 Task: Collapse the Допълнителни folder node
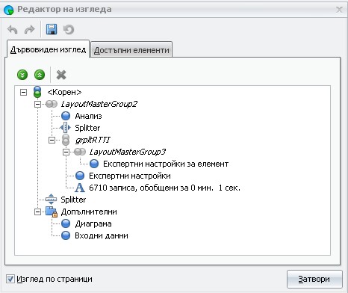tap(37, 212)
